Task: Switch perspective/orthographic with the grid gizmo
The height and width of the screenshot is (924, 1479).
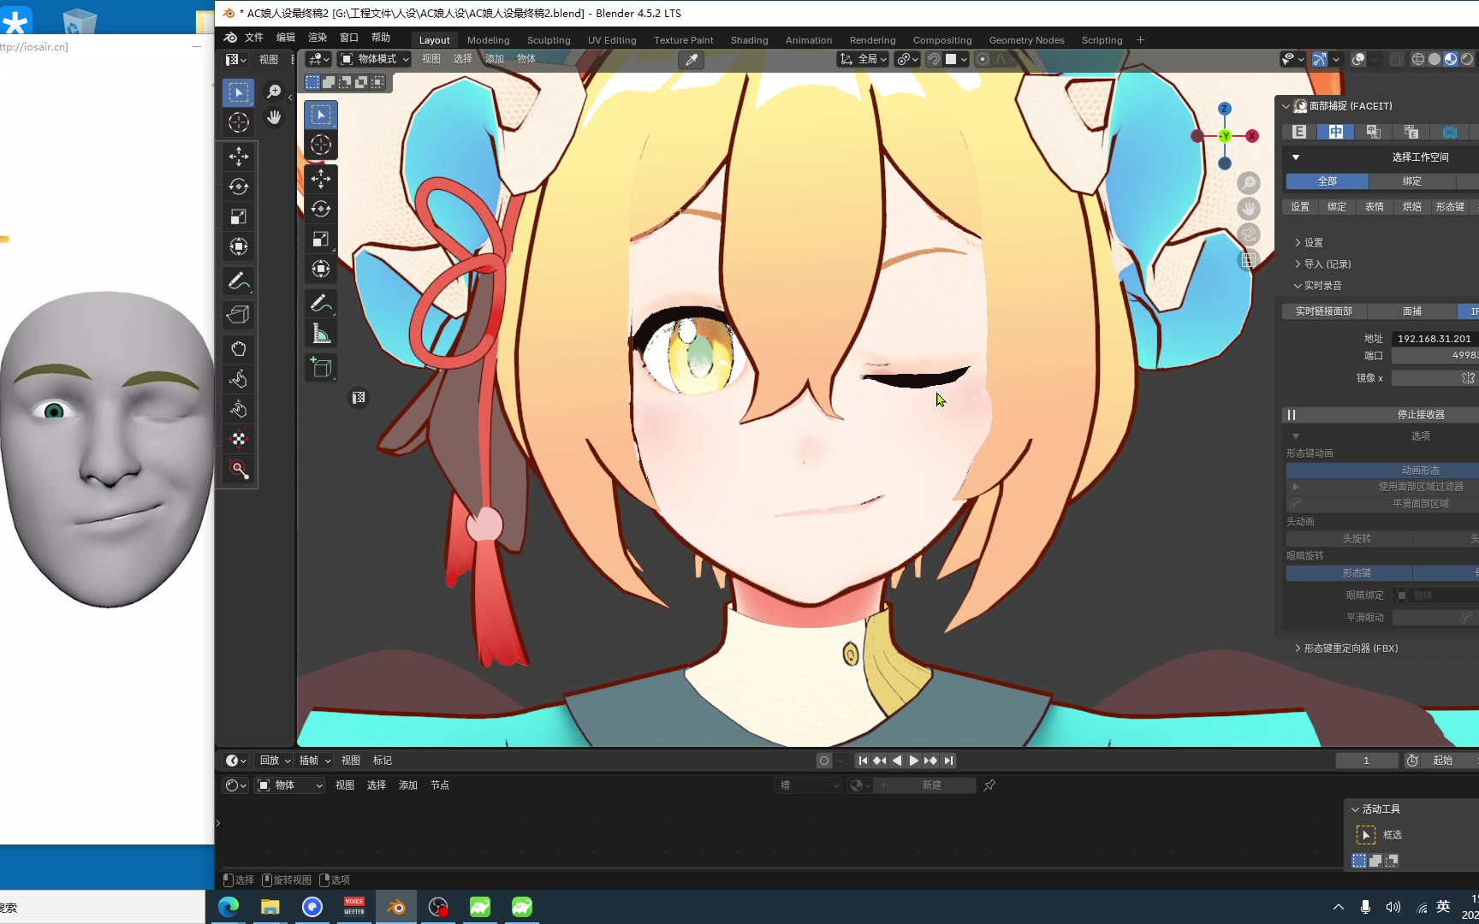Action: 1249,260
